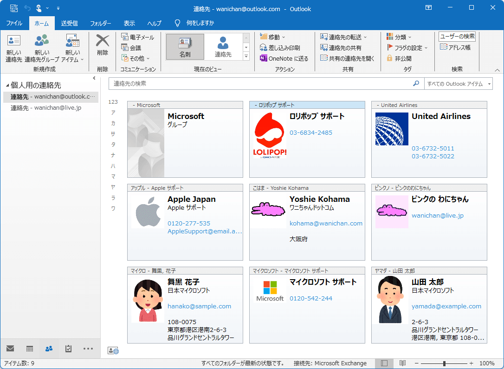Viewport: 504px width, 369px height.
Task: Switch to Calendar navigation icon
Action: tap(30, 349)
